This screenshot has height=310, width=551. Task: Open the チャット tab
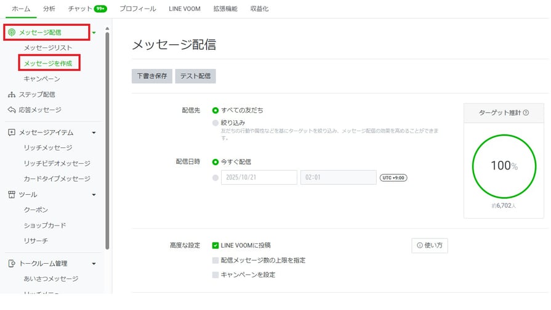pos(80,9)
